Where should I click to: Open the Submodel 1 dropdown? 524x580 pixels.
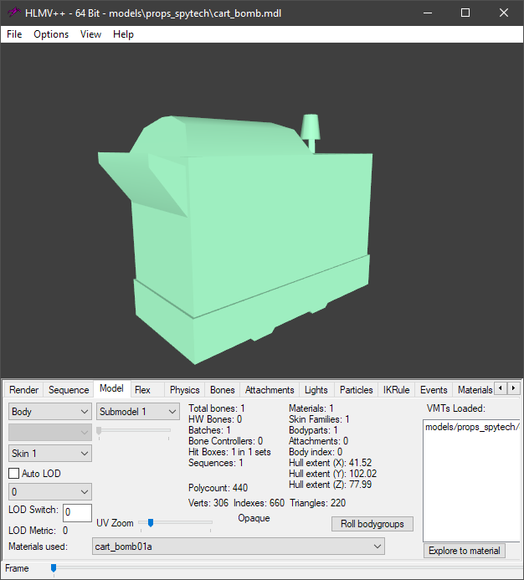coord(138,411)
